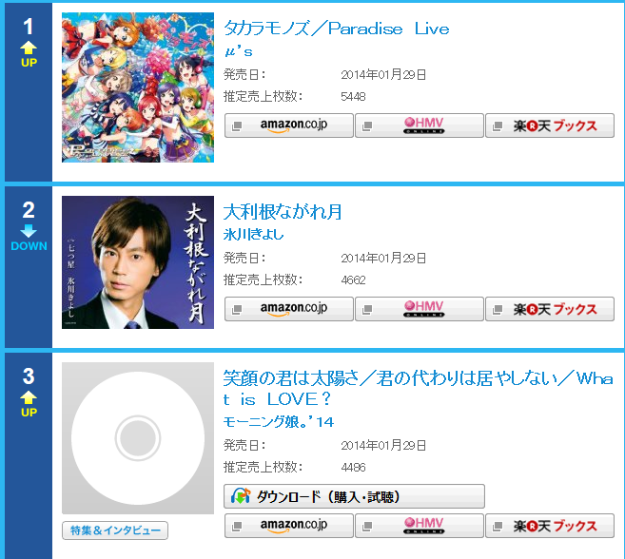Image resolution: width=625 pixels, height=559 pixels.
Task: Open HMV Online button for 大利根ながれ月
Action: coord(420,309)
